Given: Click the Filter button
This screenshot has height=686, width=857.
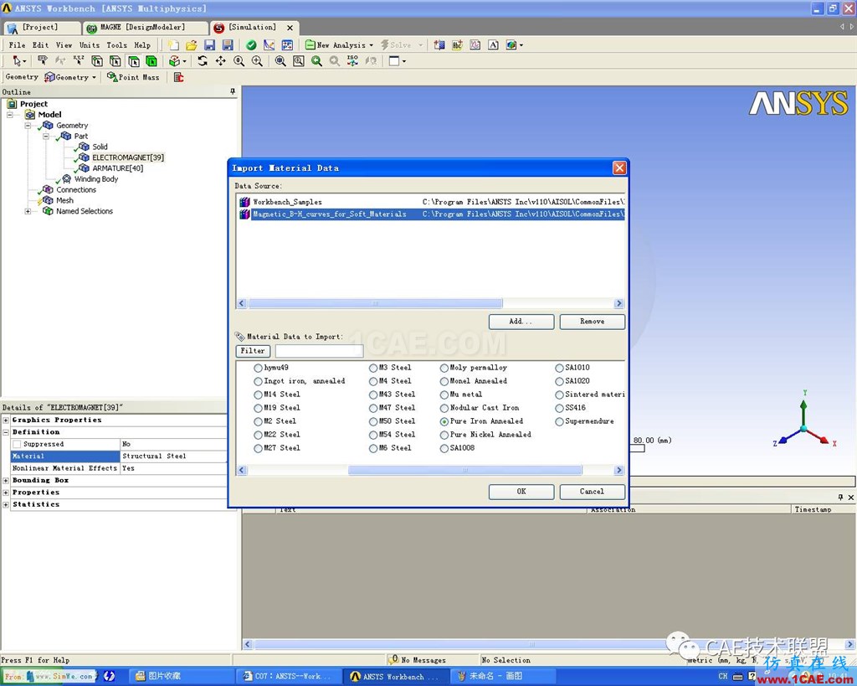Looking at the screenshot, I should pyautogui.click(x=253, y=351).
